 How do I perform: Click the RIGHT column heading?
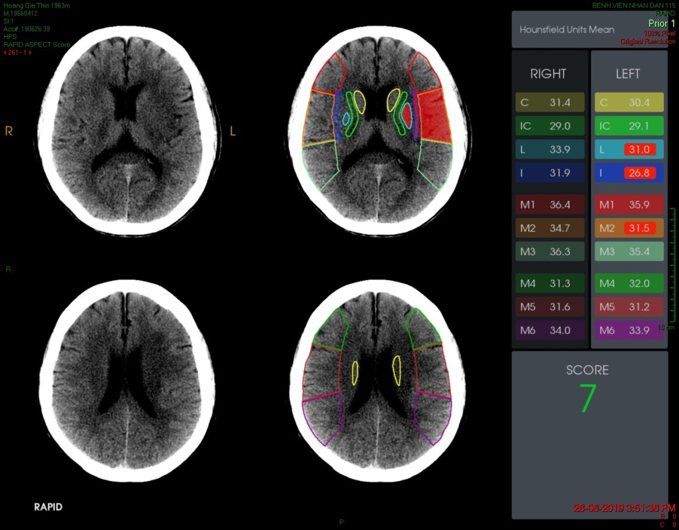pos(548,74)
